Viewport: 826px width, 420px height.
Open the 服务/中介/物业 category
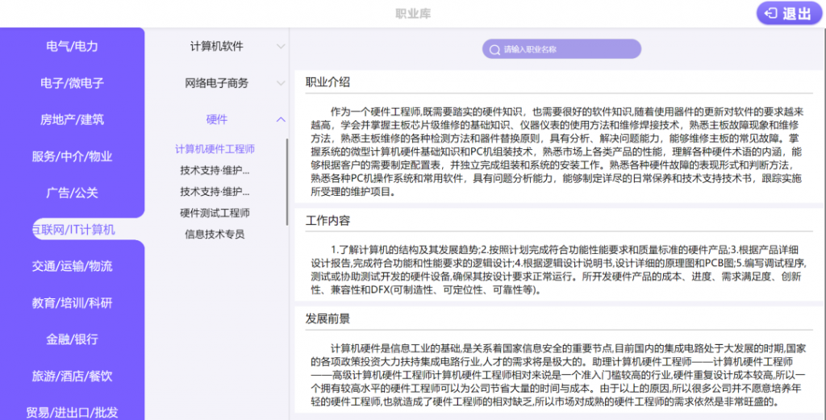72,156
